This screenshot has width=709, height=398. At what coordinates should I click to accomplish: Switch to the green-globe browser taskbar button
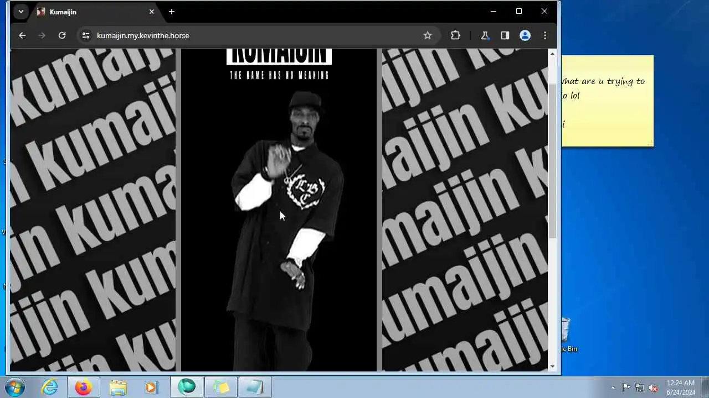(x=187, y=387)
